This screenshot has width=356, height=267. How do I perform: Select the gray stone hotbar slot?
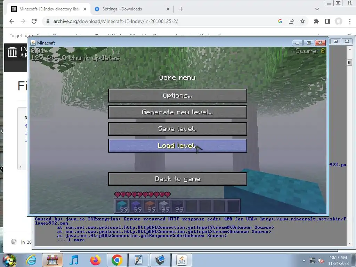click(x=164, y=206)
